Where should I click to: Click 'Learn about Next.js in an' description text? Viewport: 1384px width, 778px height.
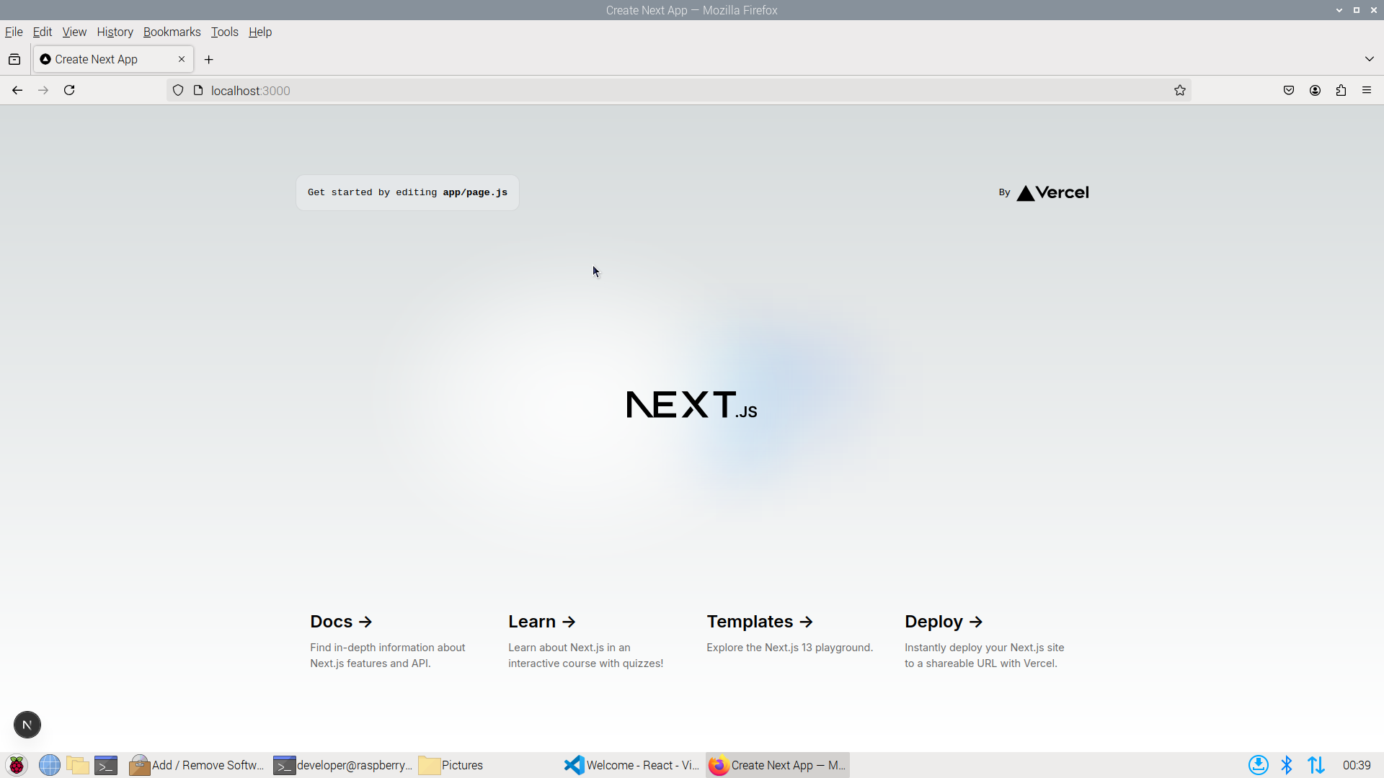(569, 648)
